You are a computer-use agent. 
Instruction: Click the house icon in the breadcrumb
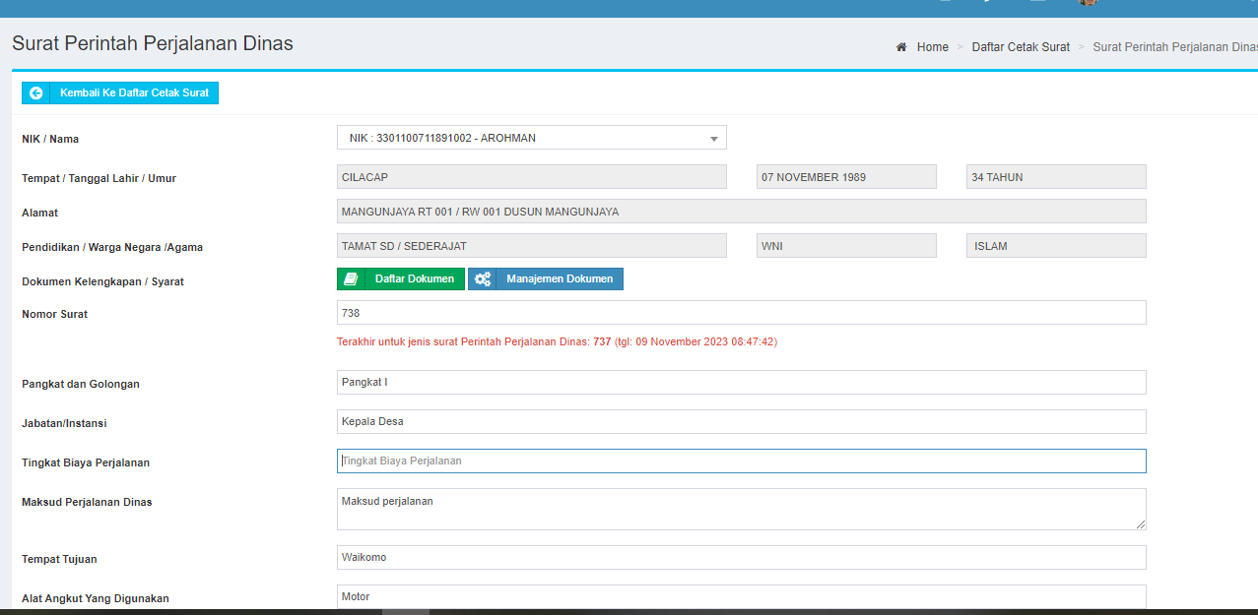coord(901,47)
